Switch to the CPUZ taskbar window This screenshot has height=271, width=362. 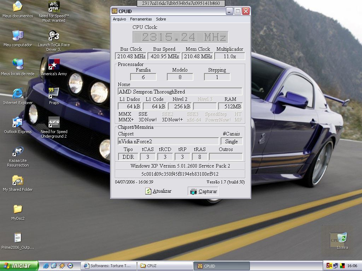(x=165, y=266)
